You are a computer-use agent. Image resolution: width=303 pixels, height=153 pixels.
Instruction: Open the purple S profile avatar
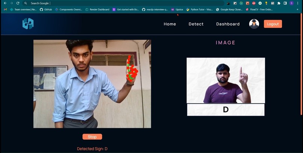pos(291,3)
